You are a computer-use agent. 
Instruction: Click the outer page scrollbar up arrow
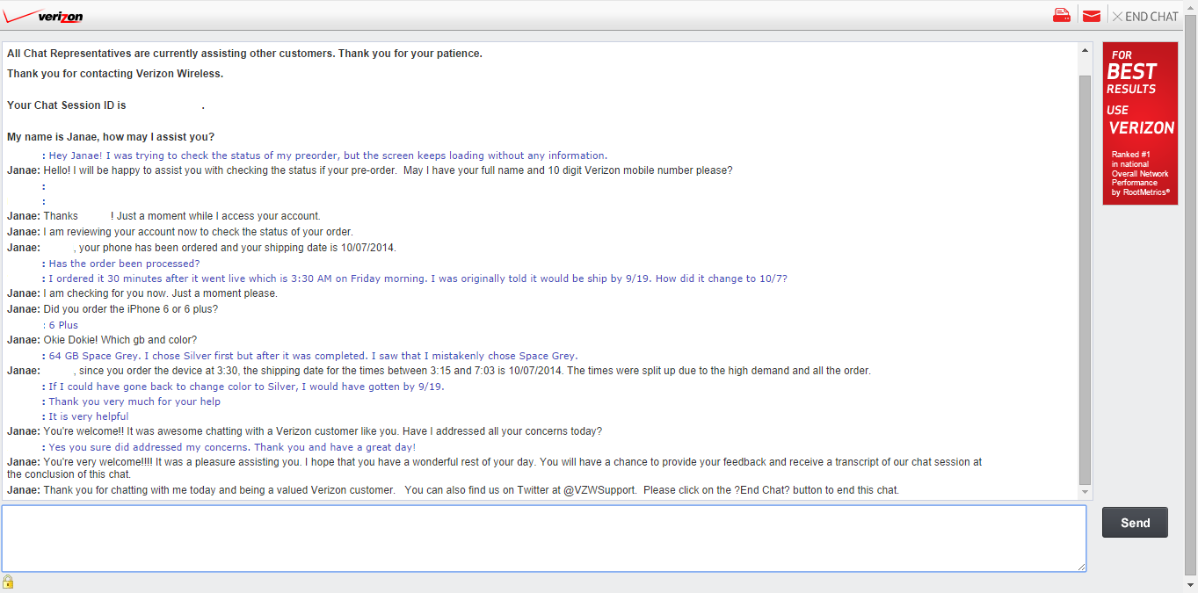pos(1190,7)
